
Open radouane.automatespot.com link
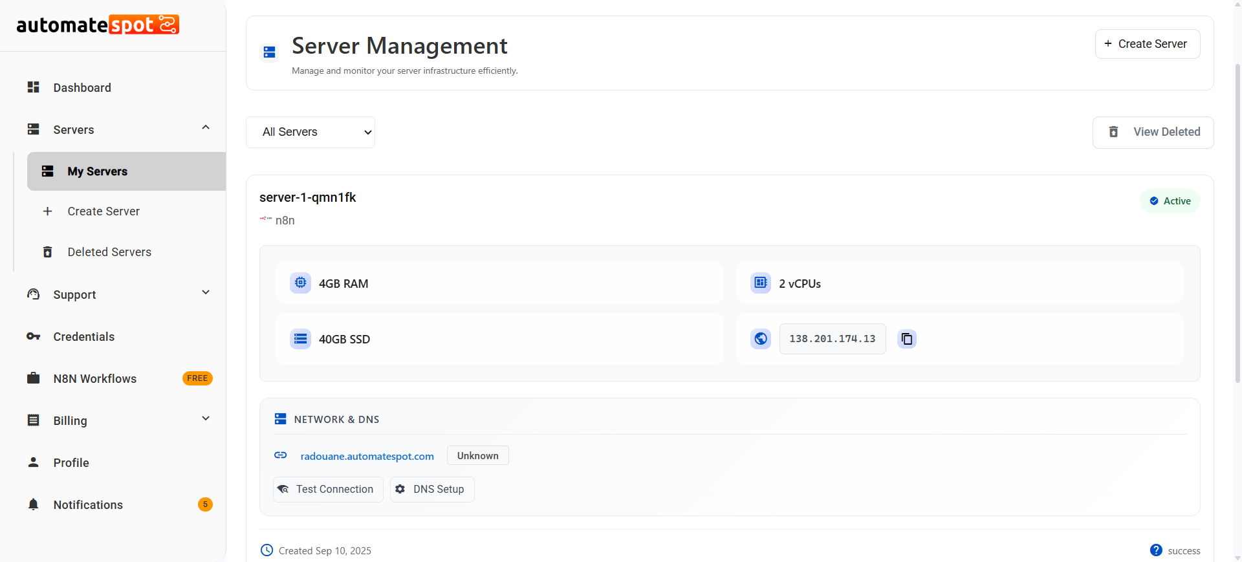point(367,456)
